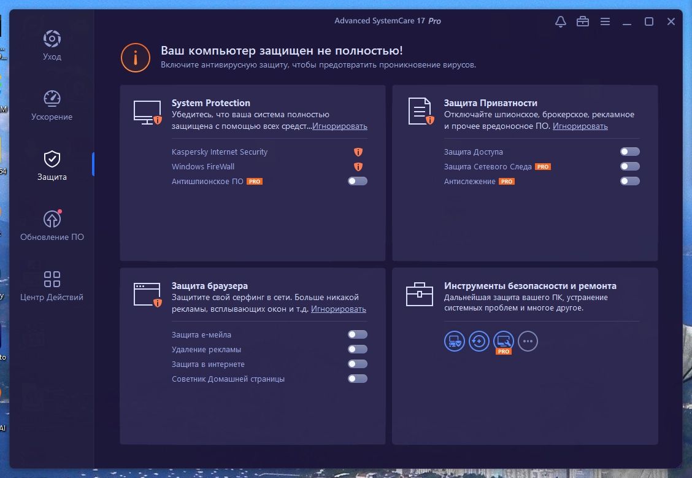Open the PRO repair tool with wrench icon

(x=503, y=341)
